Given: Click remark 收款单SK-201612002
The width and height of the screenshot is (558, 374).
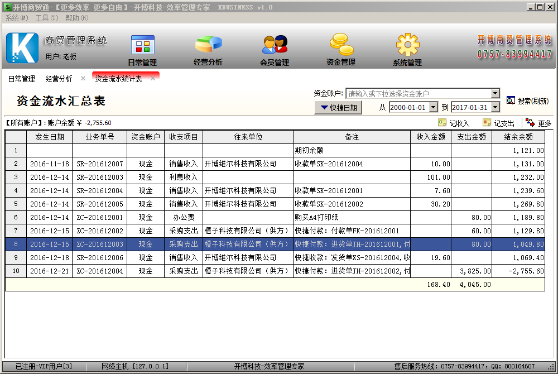Looking at the screenshot, I should (352, 204).
